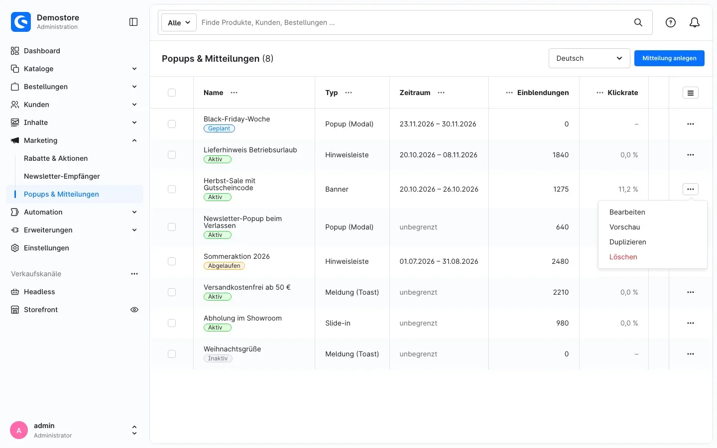Toggle Storefront eye visibility icon
Viewport: 717px width, 448px height.
[134, 310]
